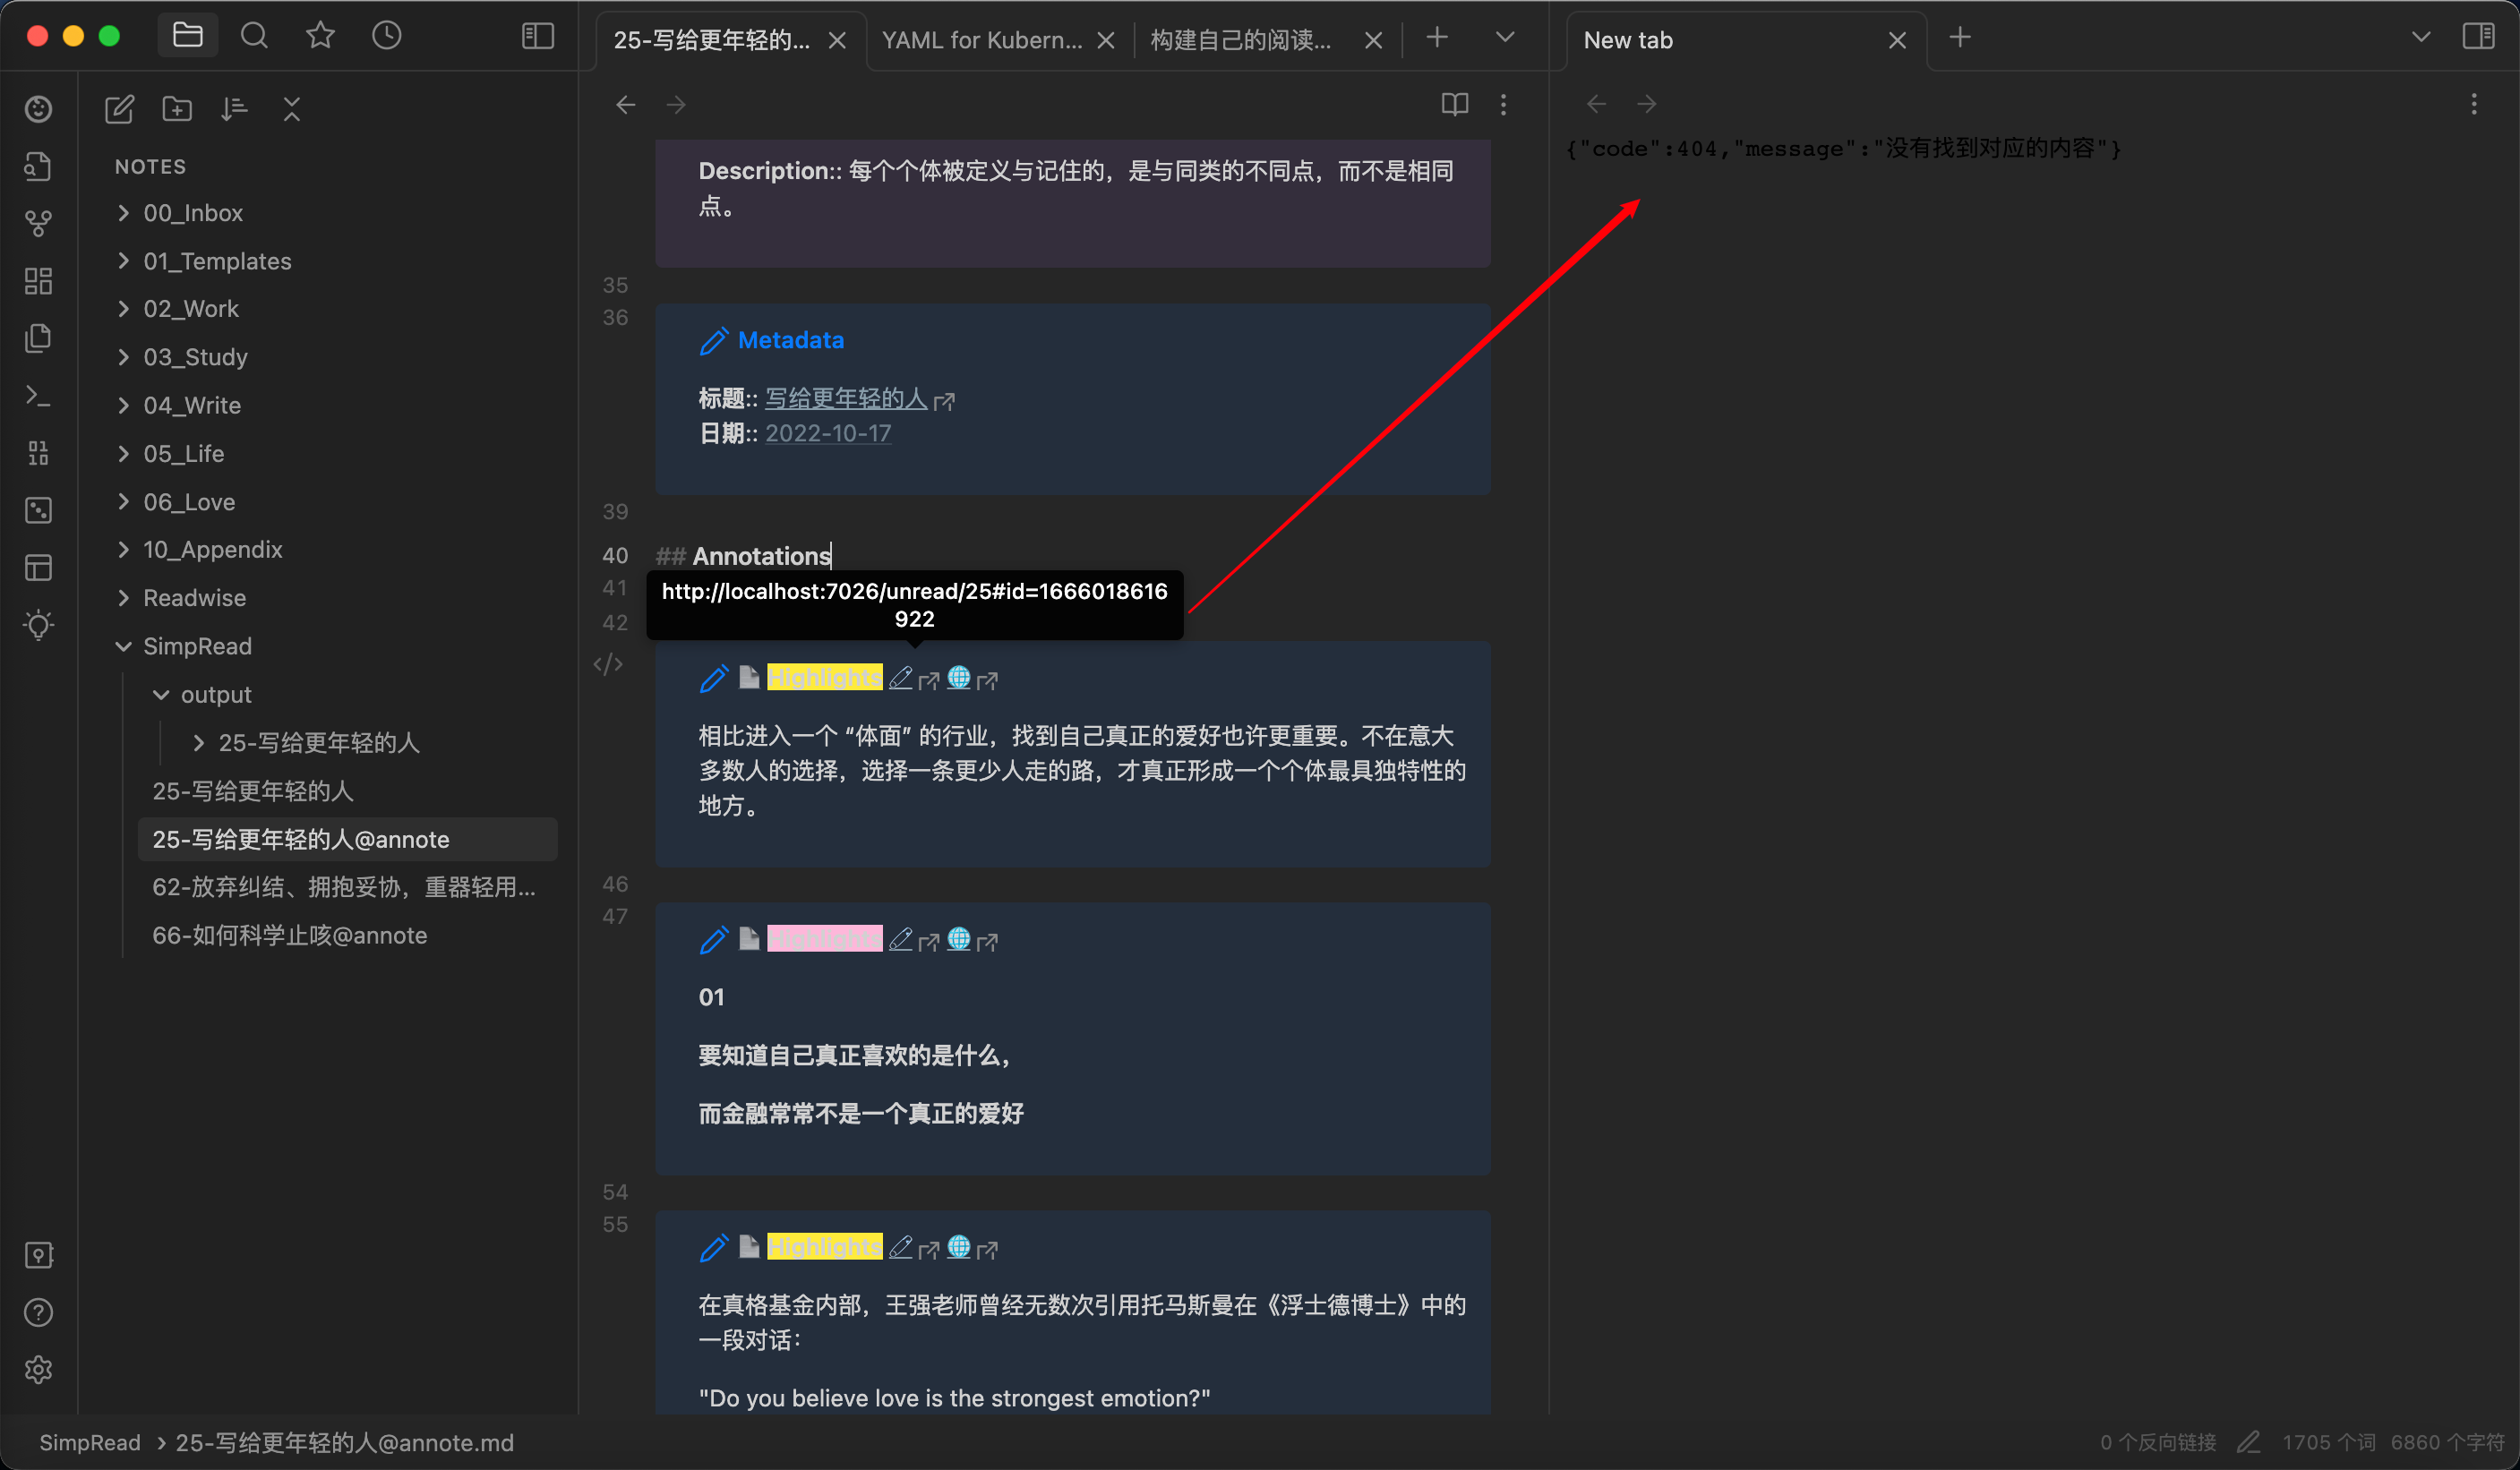
Task: Add new tab in left pane
Action: click(x=1437, y=38)
